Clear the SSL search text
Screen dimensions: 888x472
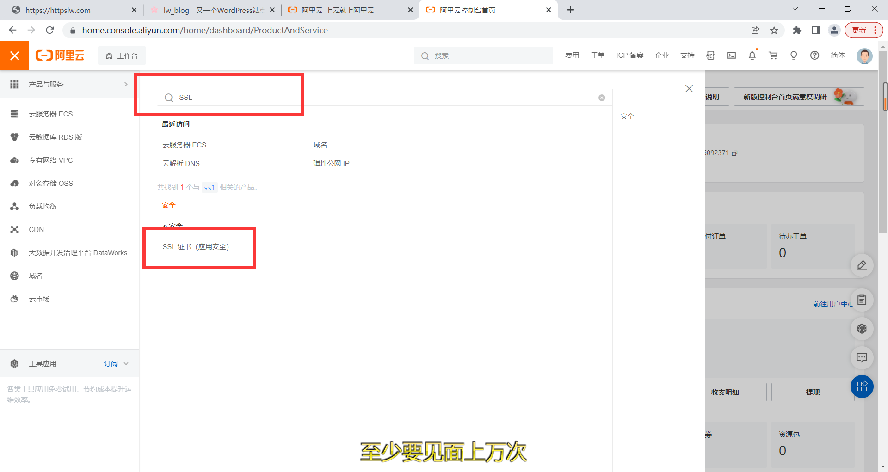click(x=602, y=98)
